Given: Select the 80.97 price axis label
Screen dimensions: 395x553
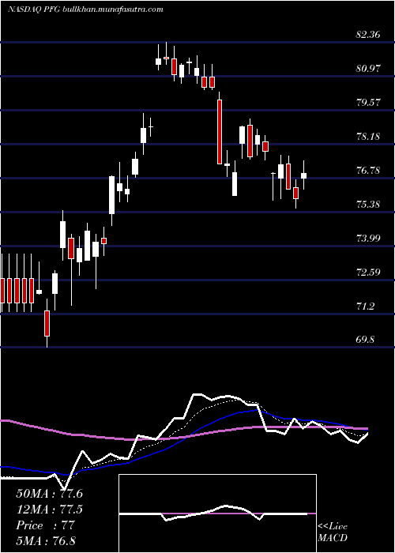Looking at the screenshot, I should click(368, 69).
